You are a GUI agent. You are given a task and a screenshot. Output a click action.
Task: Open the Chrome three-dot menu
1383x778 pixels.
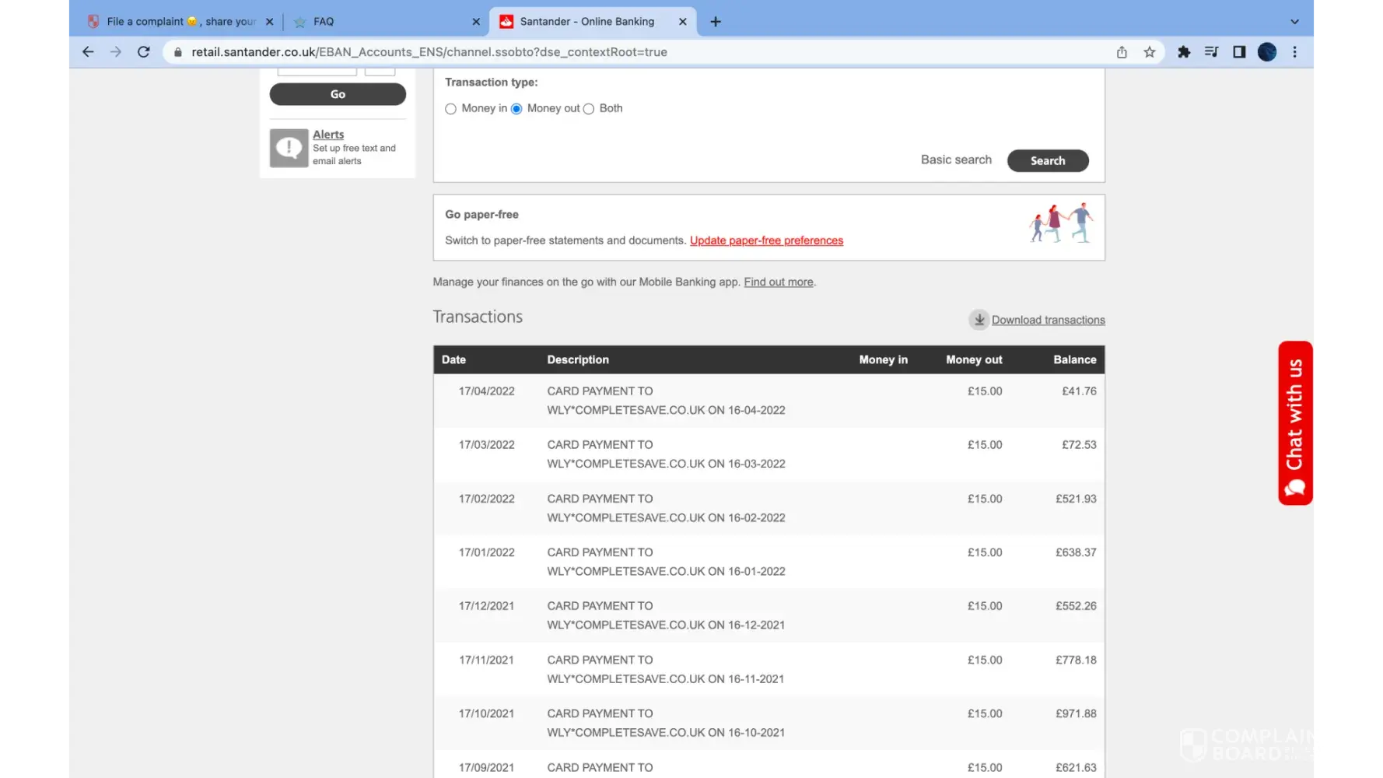coord(1295,52)
